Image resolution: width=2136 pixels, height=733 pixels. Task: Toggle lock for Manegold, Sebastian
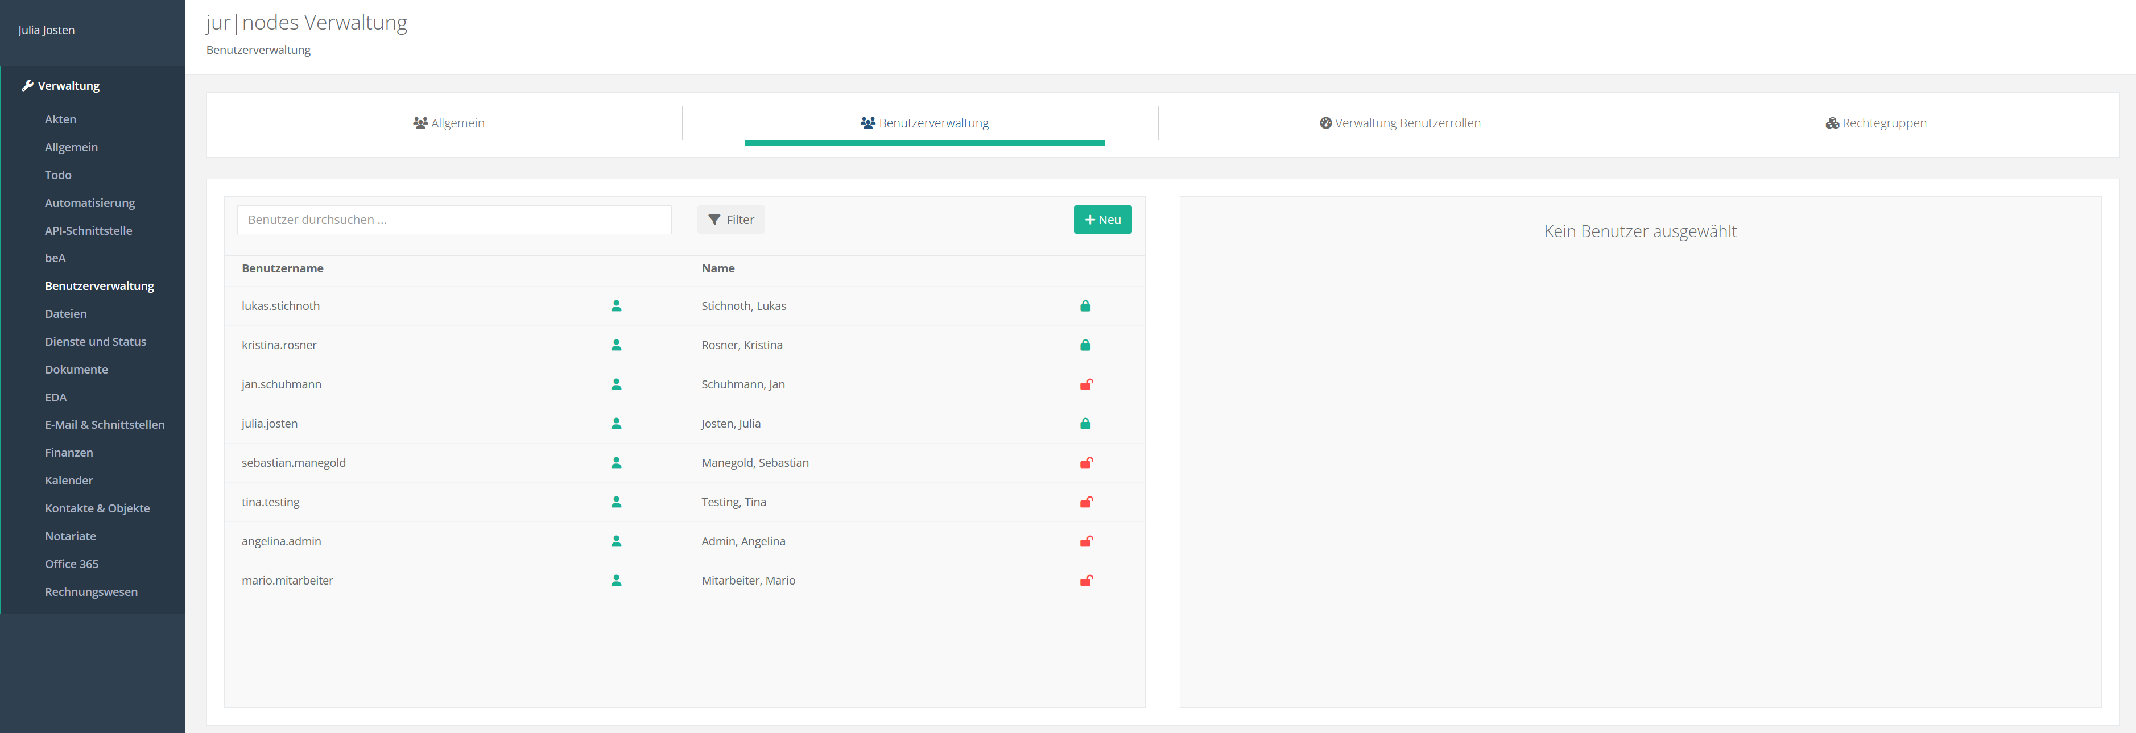click(1085, 463)
